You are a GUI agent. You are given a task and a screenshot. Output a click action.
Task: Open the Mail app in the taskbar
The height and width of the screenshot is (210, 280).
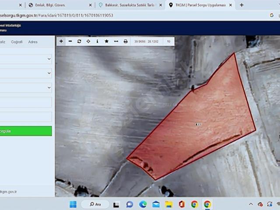[156, 204]
